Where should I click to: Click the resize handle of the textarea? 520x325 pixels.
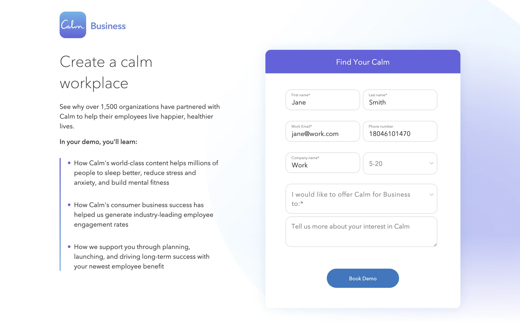click(x=435, y=245)
